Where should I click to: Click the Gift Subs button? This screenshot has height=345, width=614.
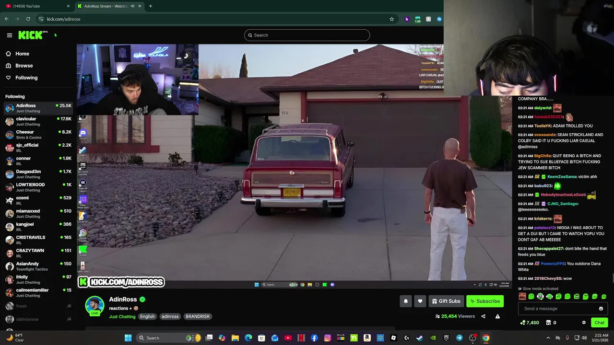pyautogui.click(x=446, y=301)
